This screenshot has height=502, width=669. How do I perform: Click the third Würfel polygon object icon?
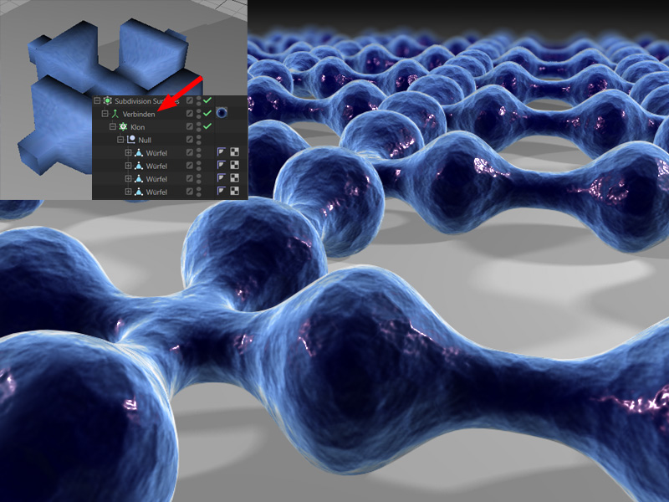pyautogui.click(x=139, y=179)
